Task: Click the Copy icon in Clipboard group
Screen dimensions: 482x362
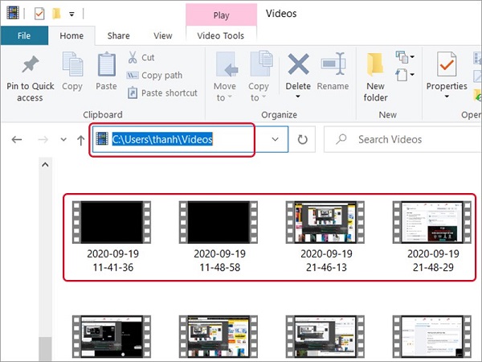Action: [72, 66]
